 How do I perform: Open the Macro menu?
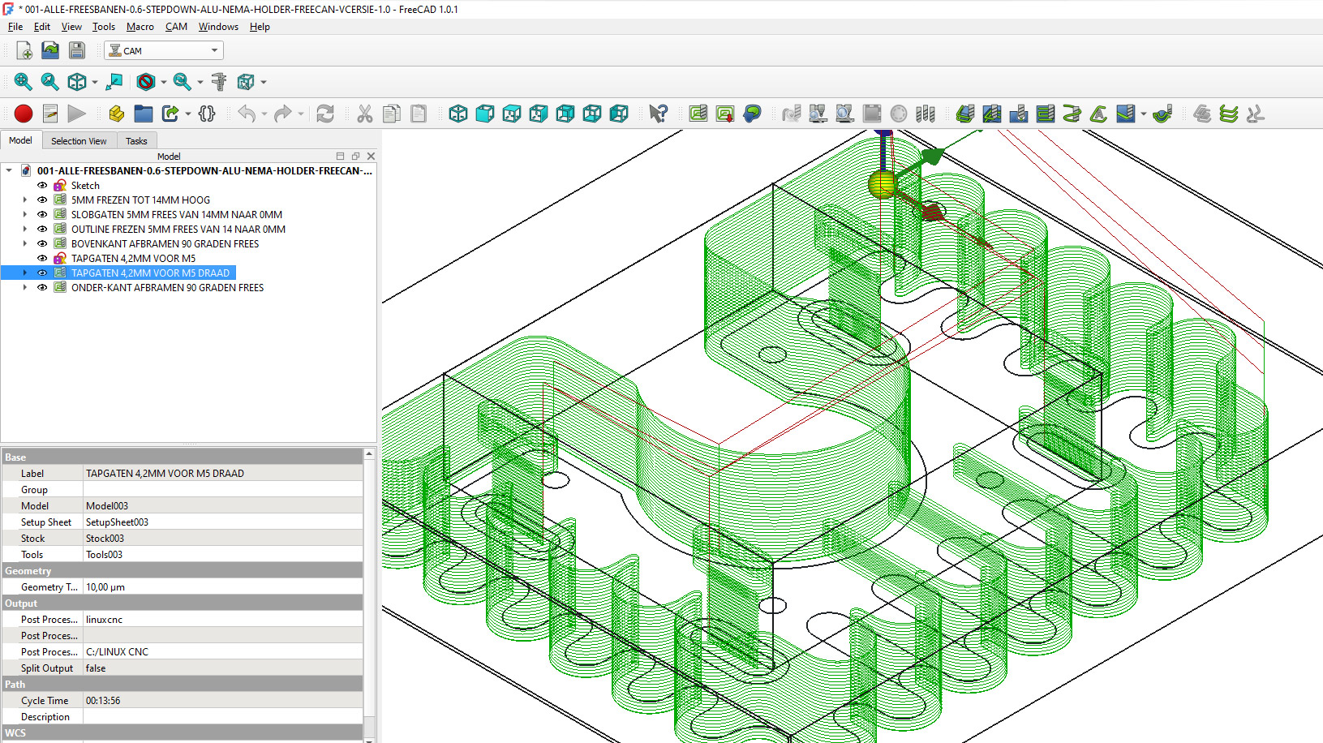pyautogui.click(x=140, y=27)
